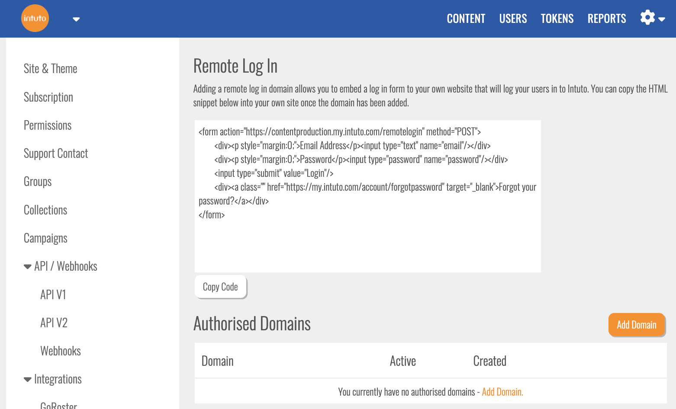Collapse the Integrations section
The image size is (676, 409).
[x=28, y=380]
